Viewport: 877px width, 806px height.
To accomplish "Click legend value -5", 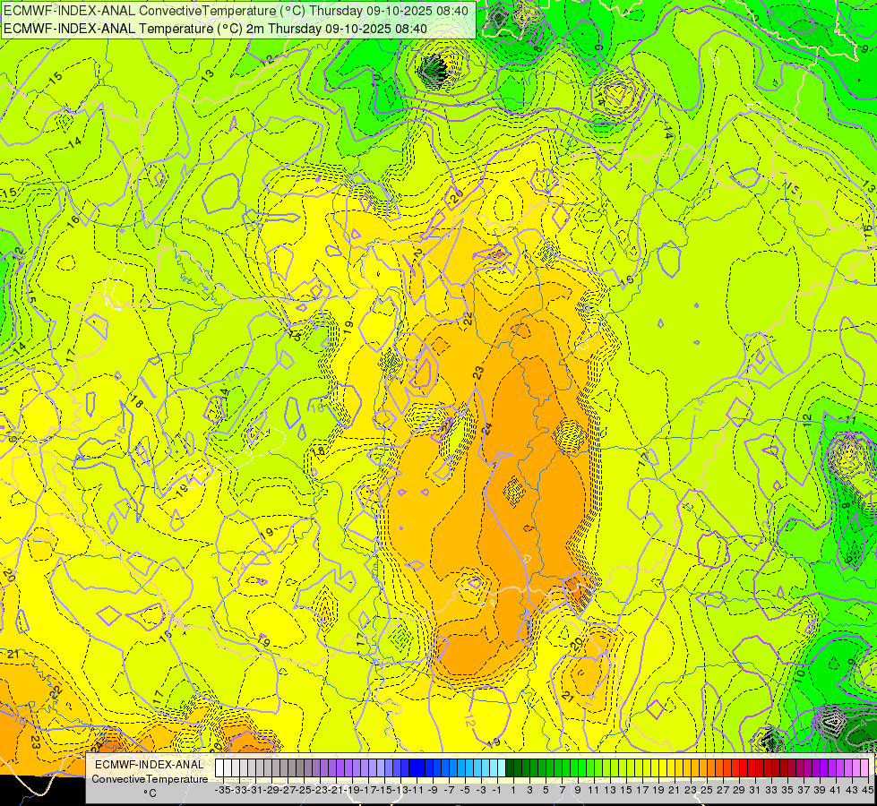I will point(465,791).
